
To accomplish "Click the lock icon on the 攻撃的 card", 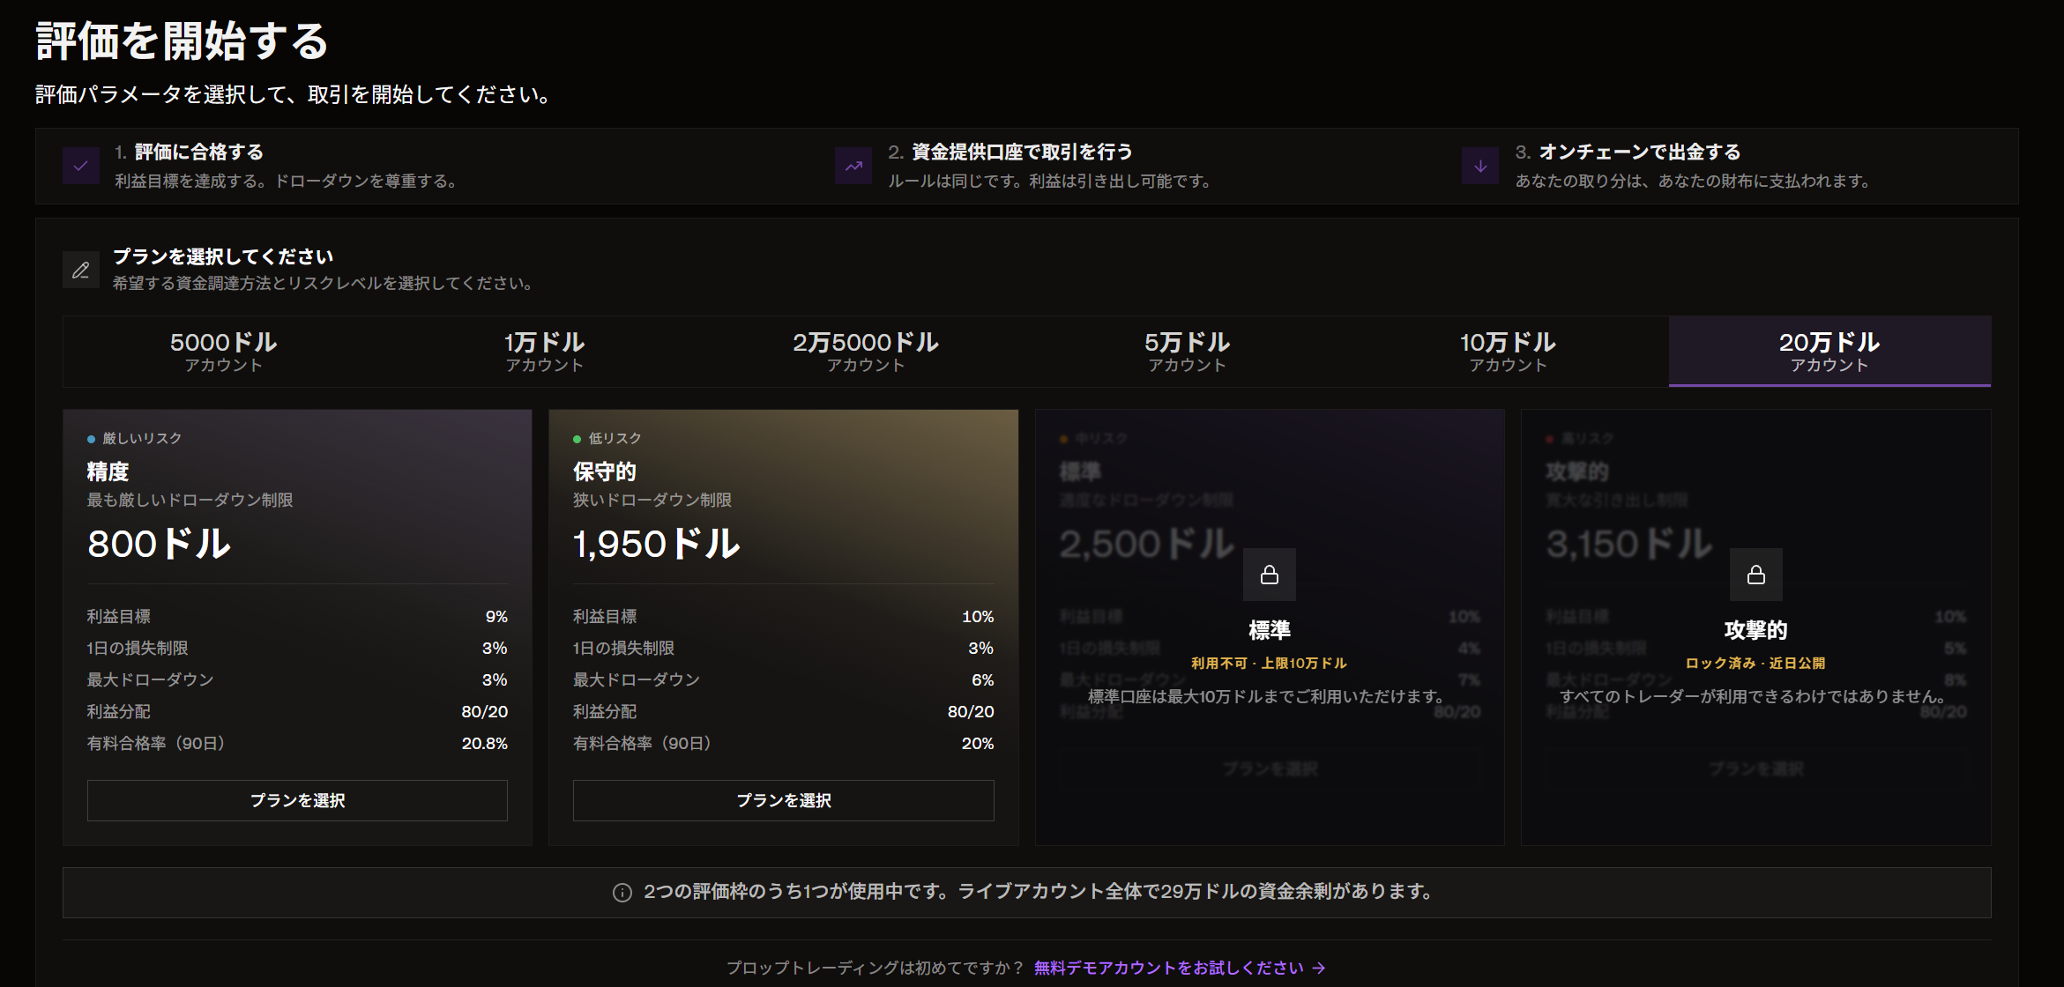I will [1756, 575].
